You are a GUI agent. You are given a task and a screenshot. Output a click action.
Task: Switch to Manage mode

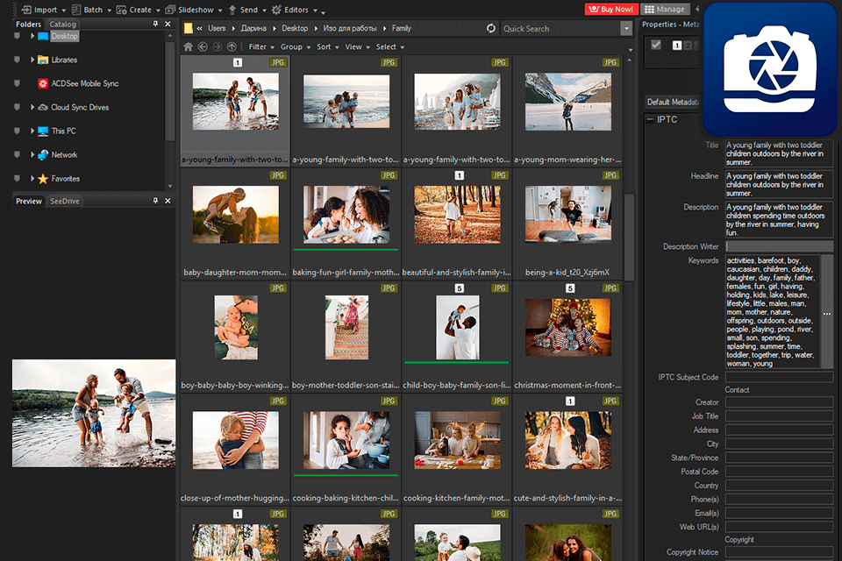[x=665, y=9]
